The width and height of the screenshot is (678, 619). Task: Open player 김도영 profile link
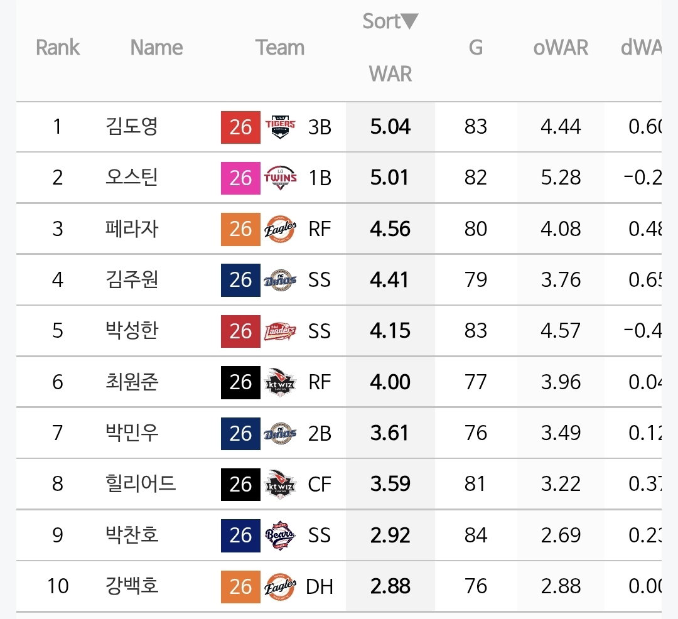point(132,127)
